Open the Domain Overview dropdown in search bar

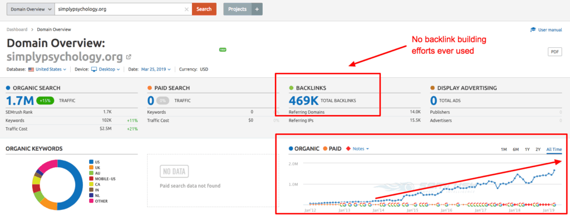31,9
